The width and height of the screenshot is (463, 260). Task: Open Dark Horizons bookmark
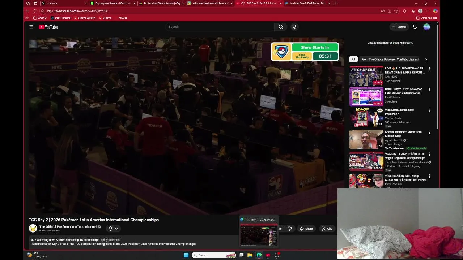(x=61, y=18)
